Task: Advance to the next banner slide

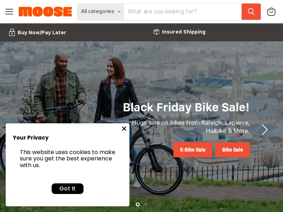Action: coord(265,130)
